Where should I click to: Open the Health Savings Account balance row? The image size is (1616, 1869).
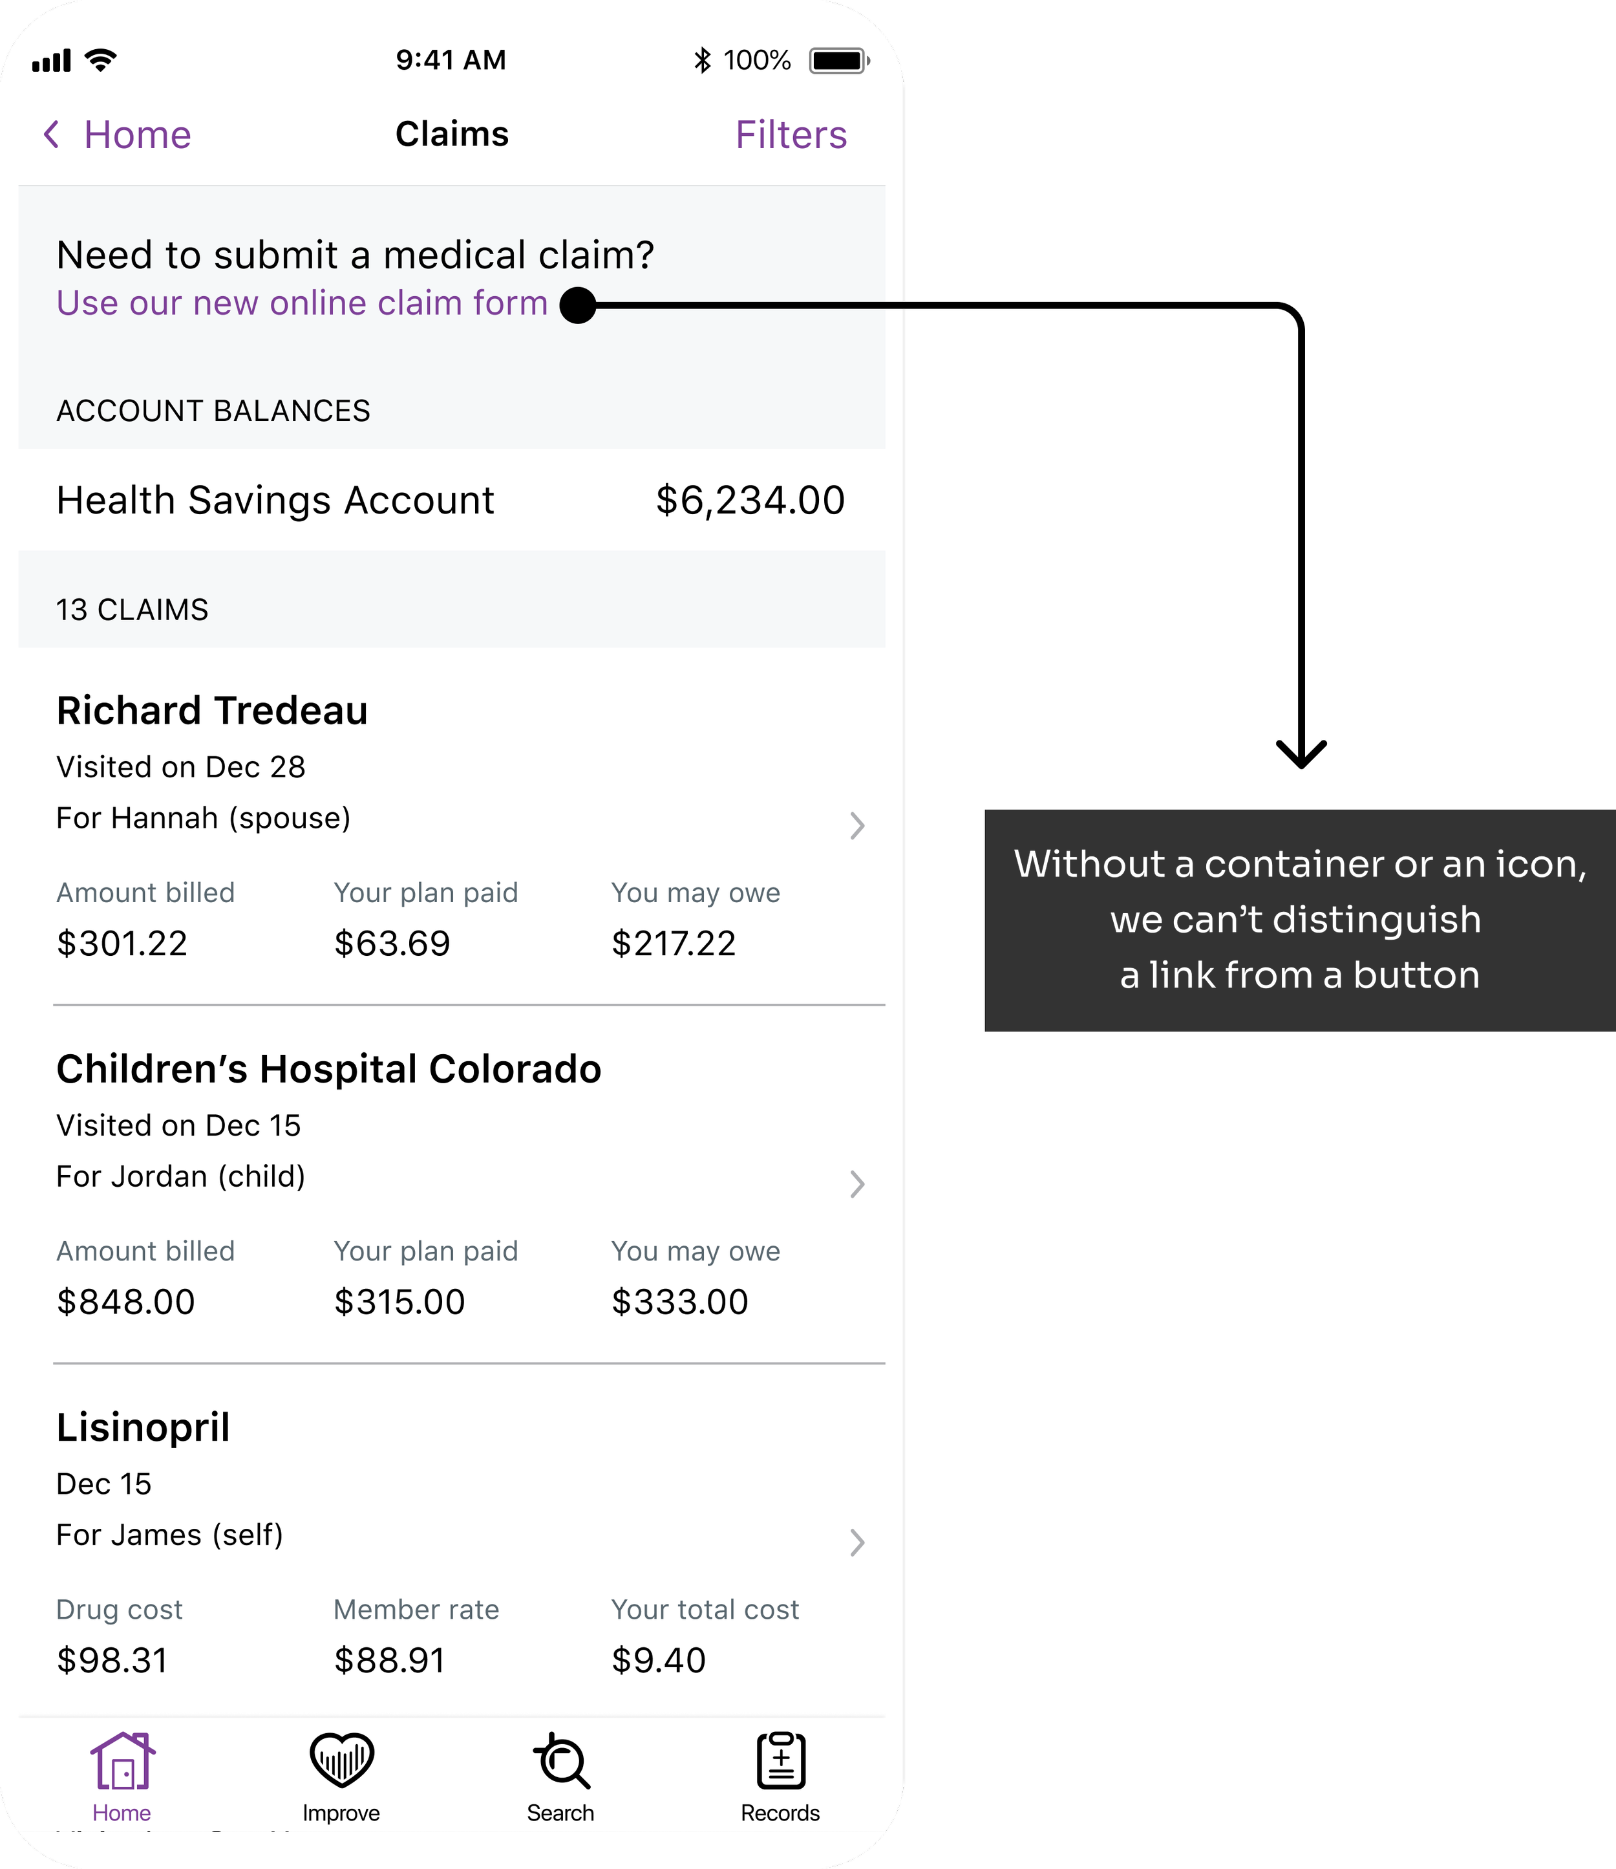pyautogui.click(x=452, y=500)
